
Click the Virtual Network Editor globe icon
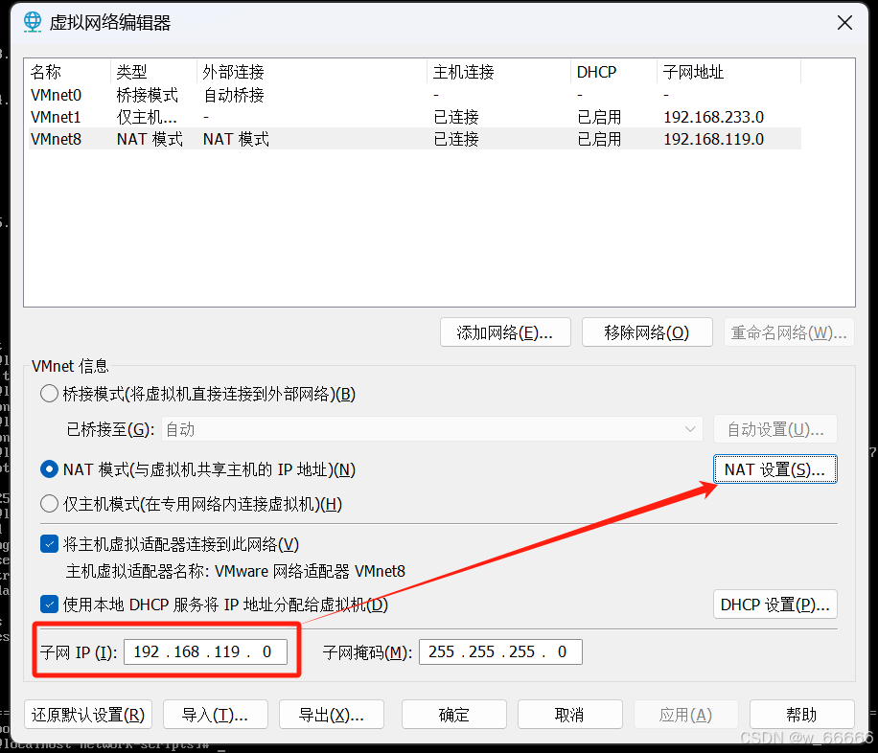click(33, 22)
